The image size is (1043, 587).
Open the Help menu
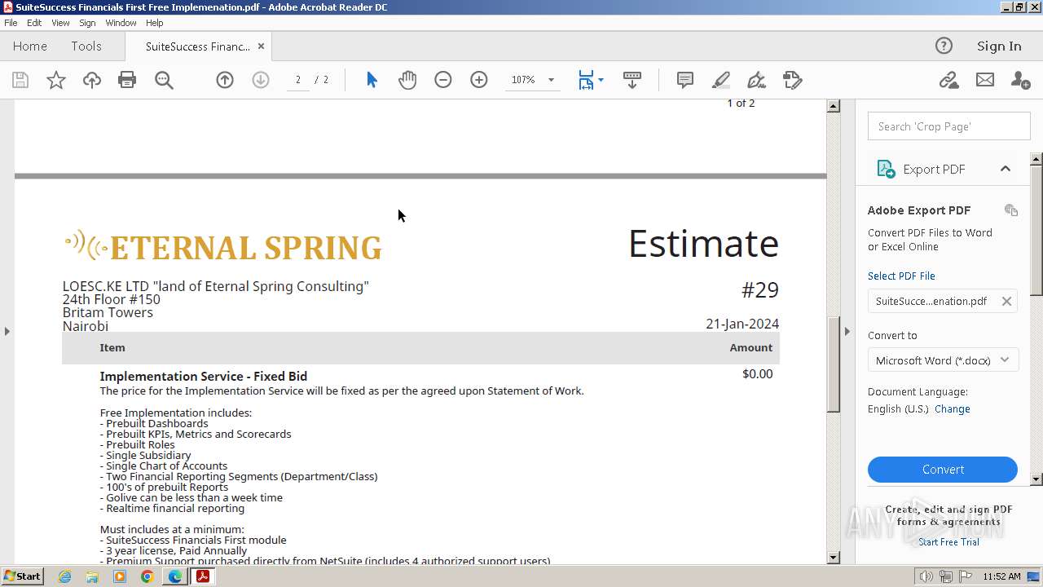tap(154, 23)
